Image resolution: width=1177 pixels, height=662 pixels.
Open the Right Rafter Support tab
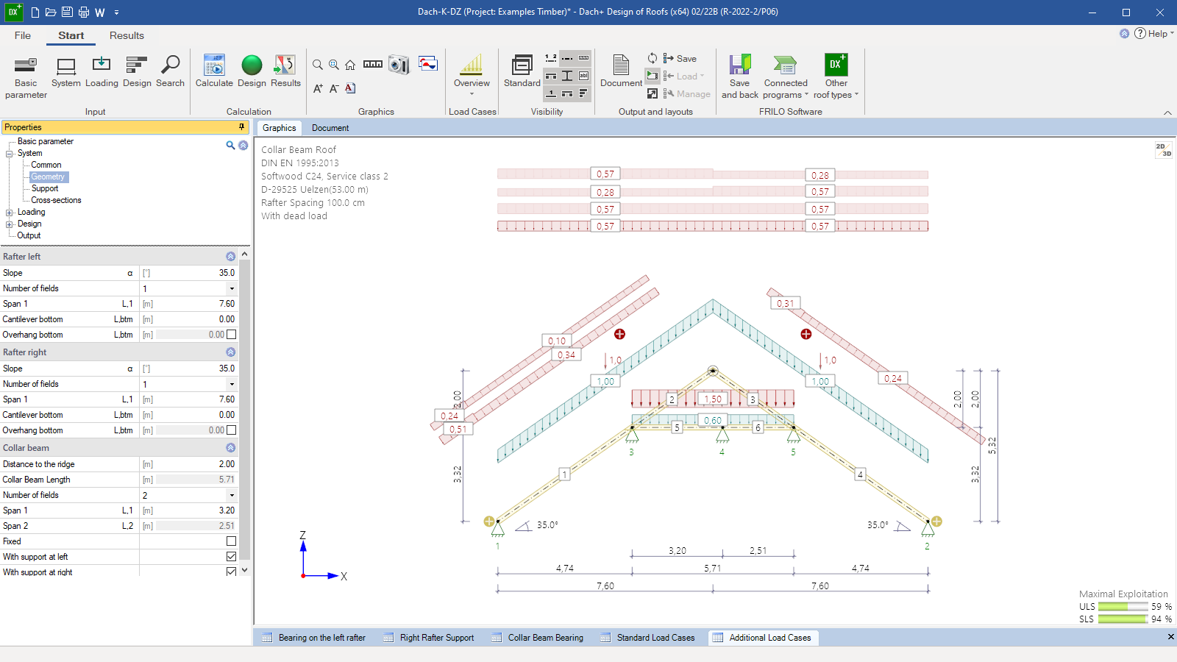[430, 638]
